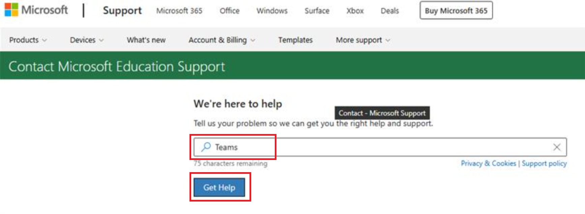Viewport: 585px width, 214px height.
Task: Expand the Devices dropdown
Action: pyautogui.click(x=87, y=40)
